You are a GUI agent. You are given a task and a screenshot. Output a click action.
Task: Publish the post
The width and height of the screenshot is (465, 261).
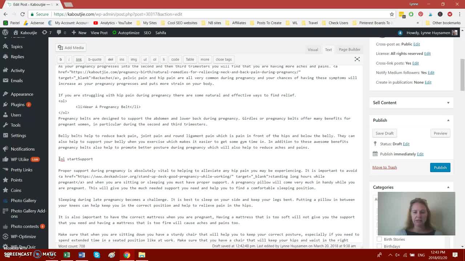(440, 167)
